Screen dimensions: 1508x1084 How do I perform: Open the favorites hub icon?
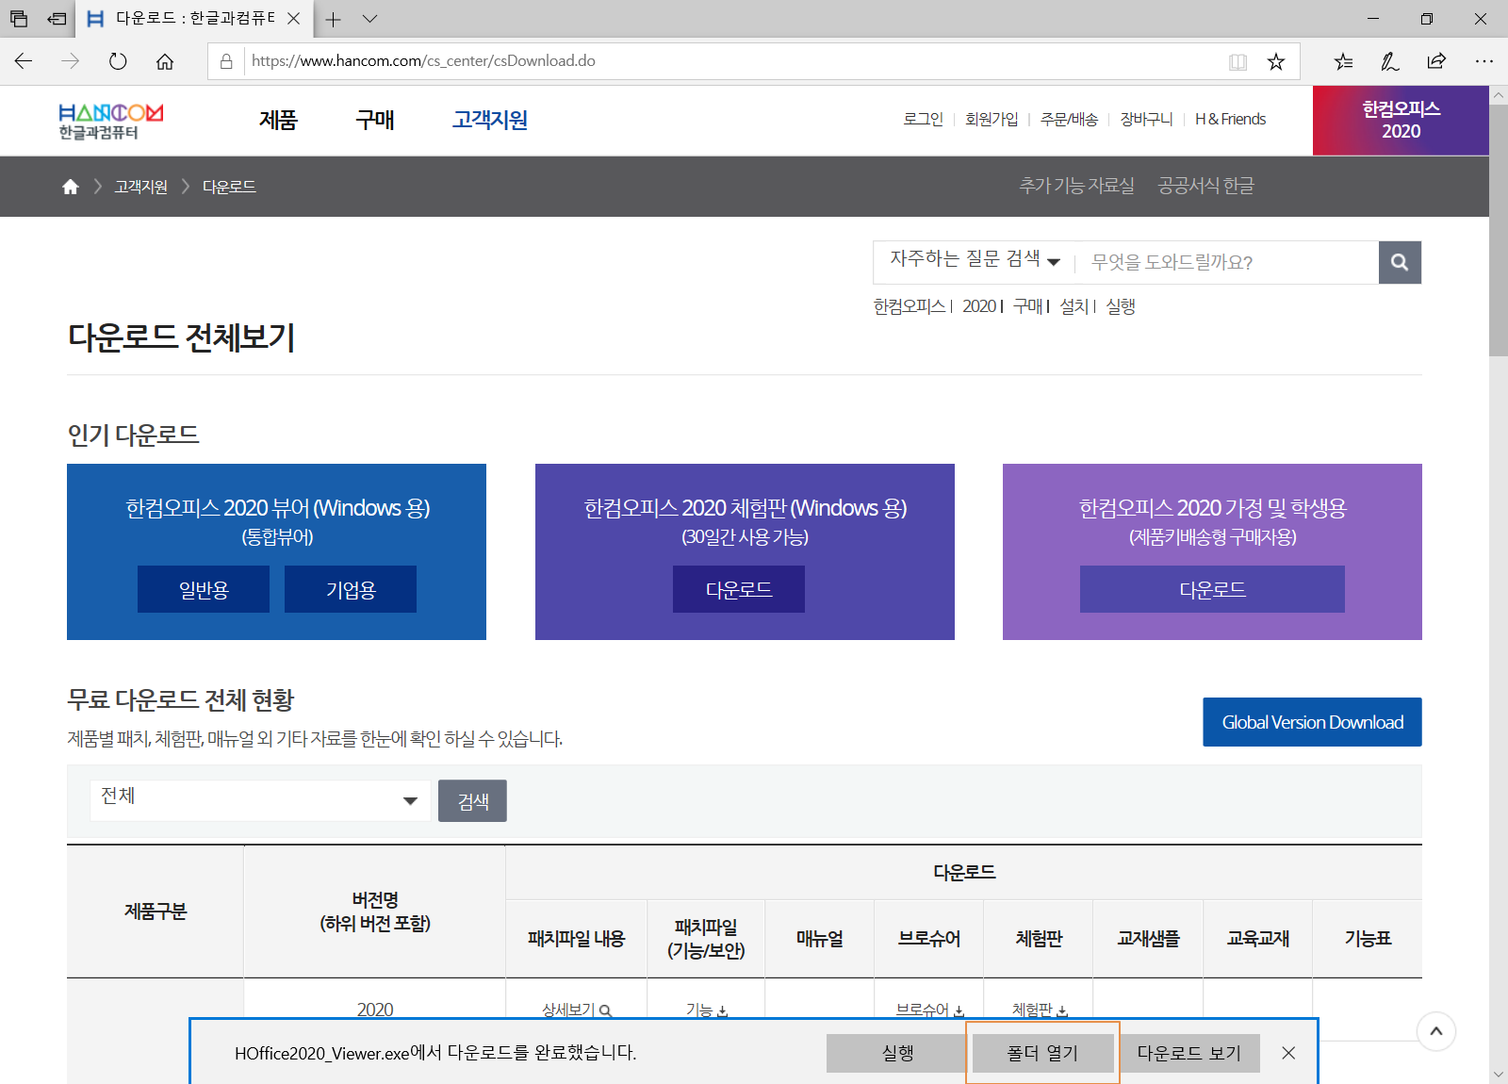[1343, 61]
